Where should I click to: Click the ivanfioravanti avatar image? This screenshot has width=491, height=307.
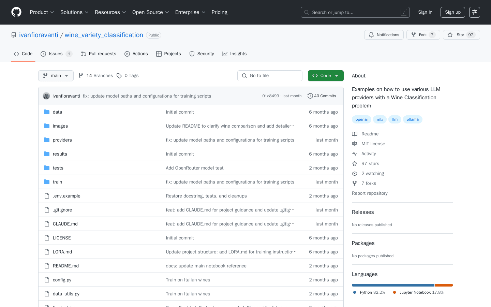(46, 96)
